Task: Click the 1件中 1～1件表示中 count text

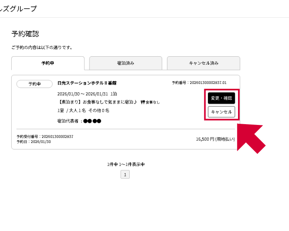Action: (126, 164)
